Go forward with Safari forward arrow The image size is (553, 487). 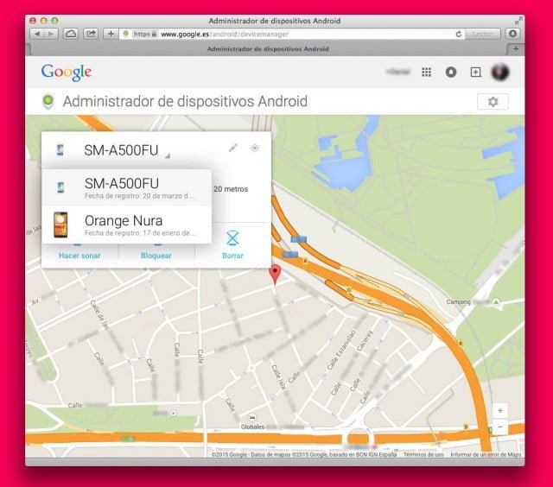pyautogui.click(x=51, y=34)
